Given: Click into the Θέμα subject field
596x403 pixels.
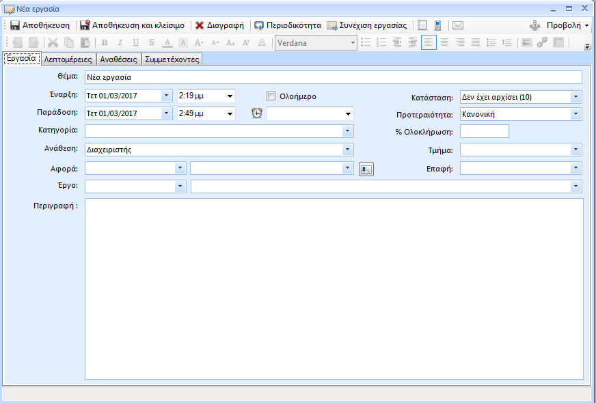Looking at the screenshot, I should pos(333,77).
